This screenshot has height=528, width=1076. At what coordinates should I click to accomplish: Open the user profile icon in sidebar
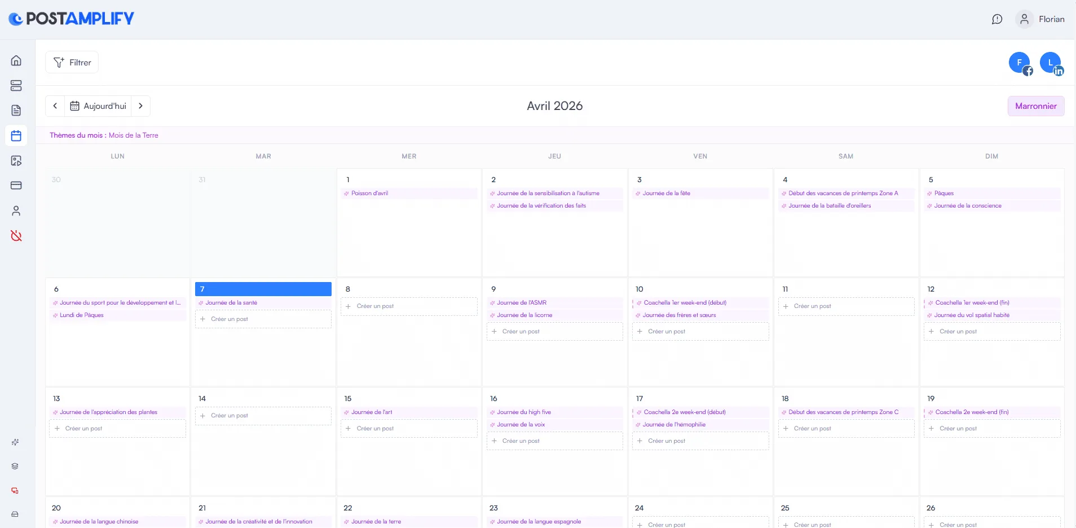(x=16, y=211)
